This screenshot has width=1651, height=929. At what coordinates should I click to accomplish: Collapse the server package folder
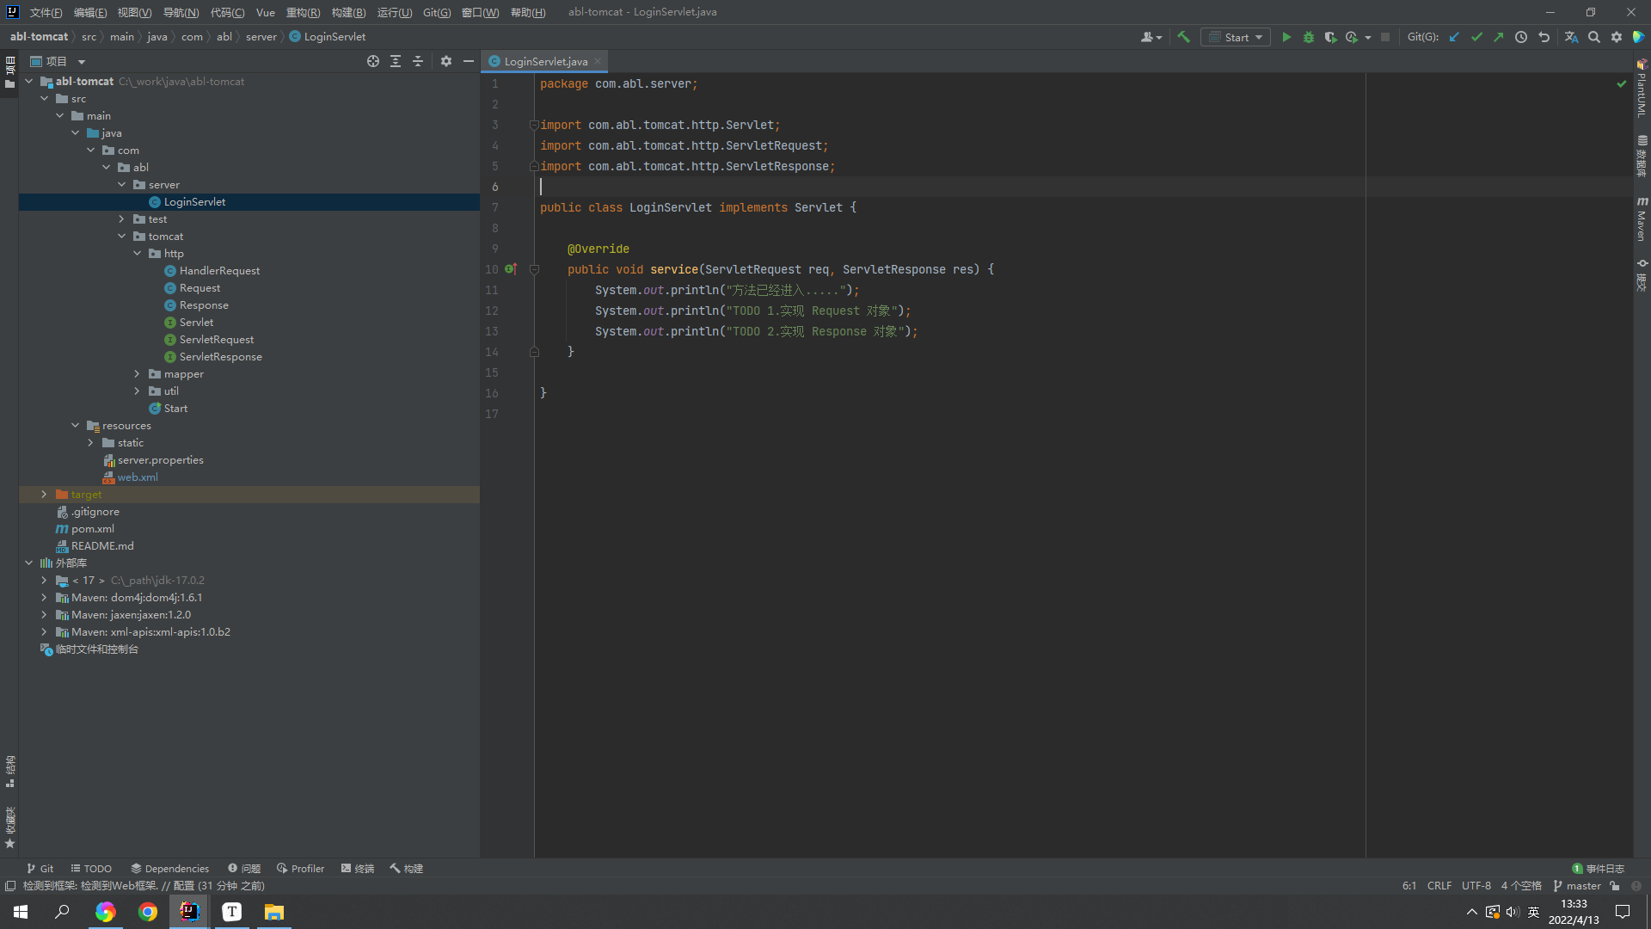coord(122,184)
